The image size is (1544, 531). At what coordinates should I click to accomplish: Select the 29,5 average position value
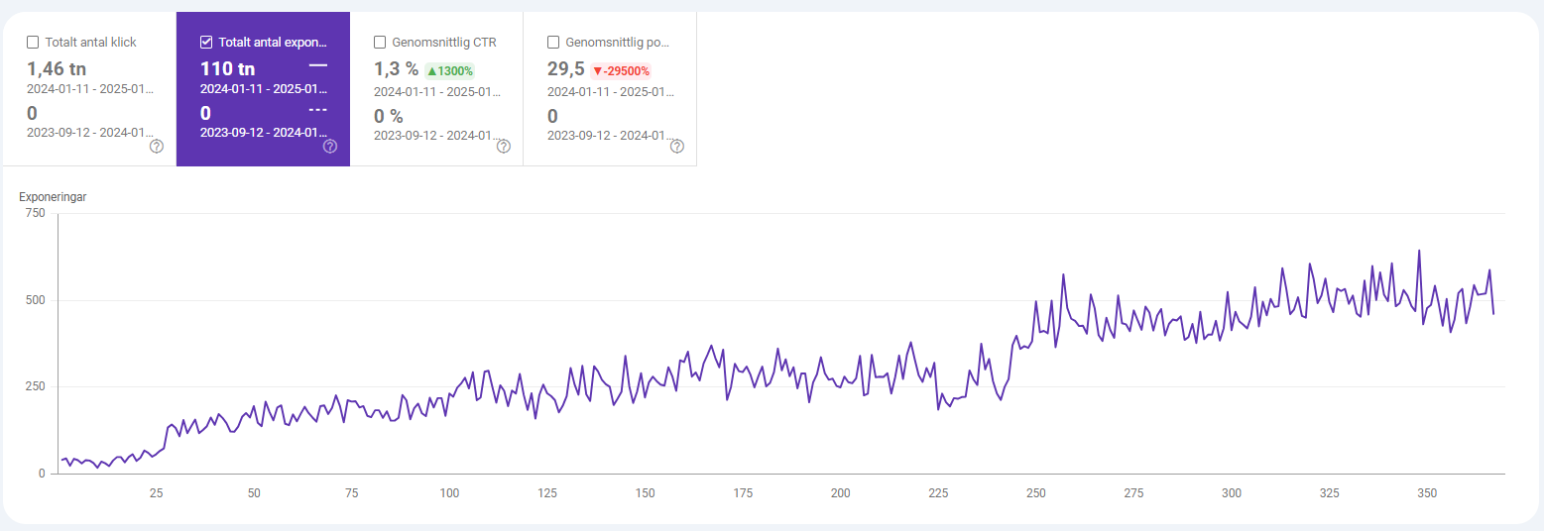[x=564, y=69]
